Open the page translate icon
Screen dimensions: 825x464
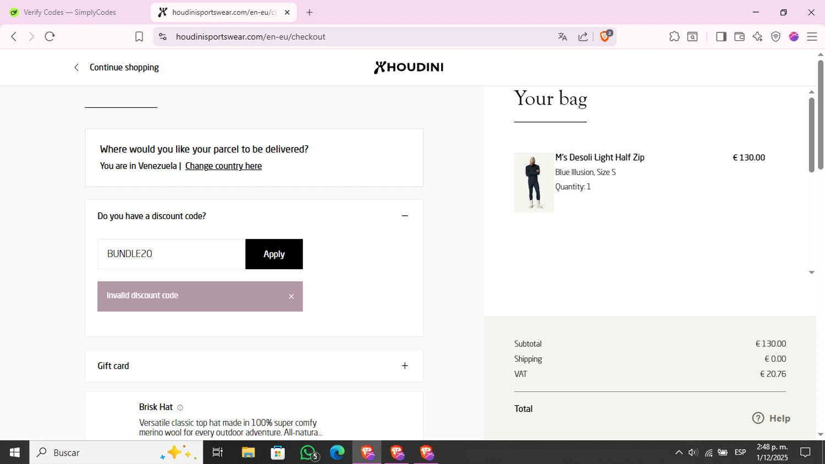click(x=562, y=37)
